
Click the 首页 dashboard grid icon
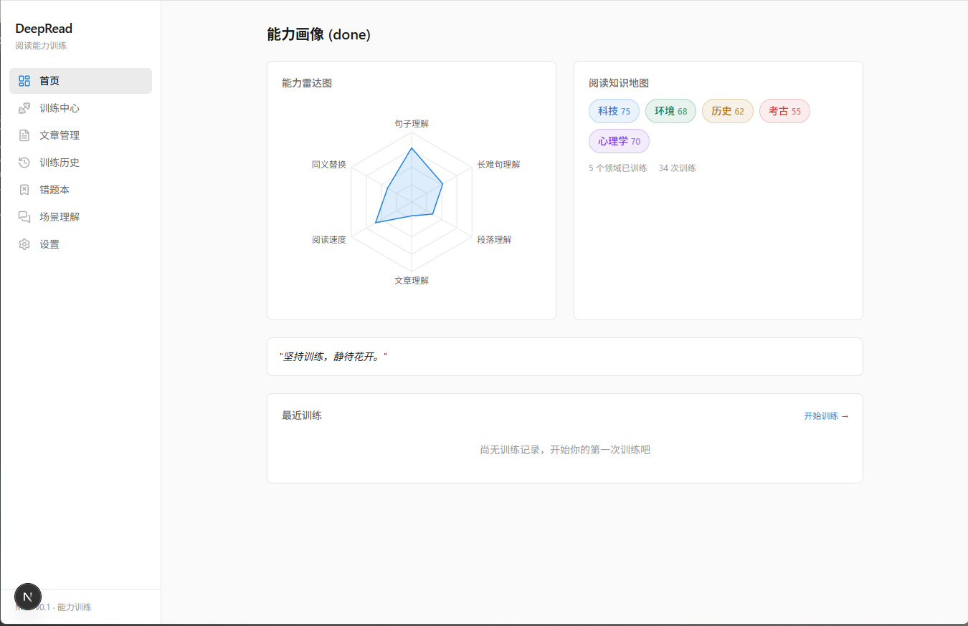[x=24, y=81]
